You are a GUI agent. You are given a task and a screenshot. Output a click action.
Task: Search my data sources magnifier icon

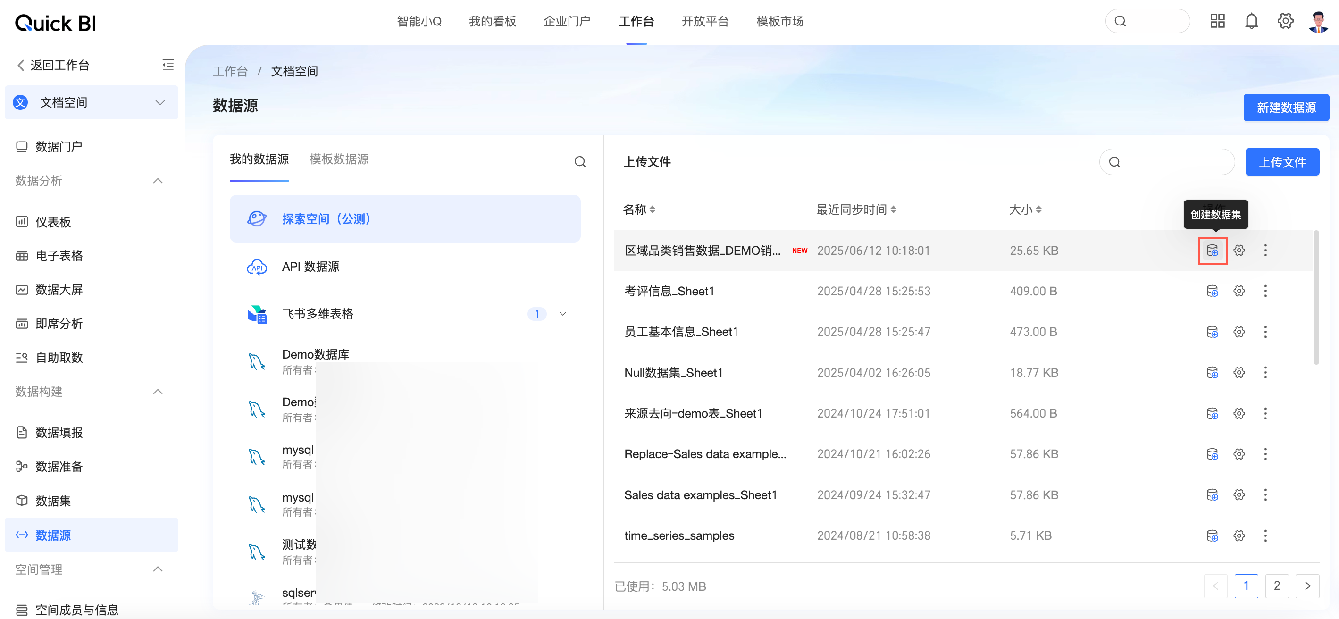[x=579, y=162]
